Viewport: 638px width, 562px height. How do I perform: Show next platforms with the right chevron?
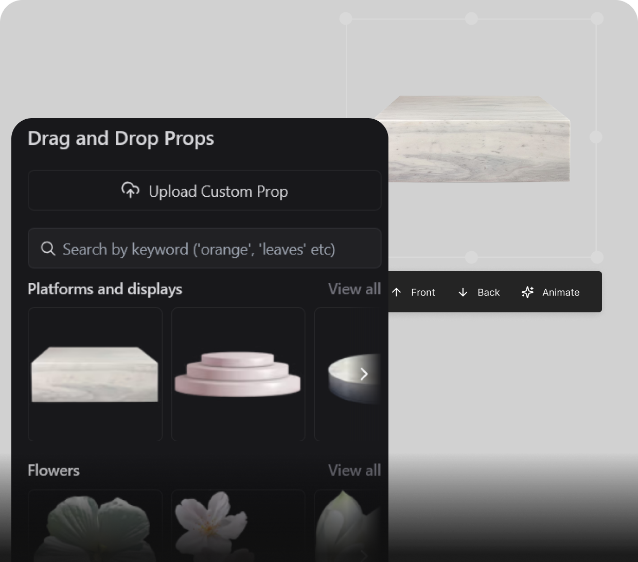[364, 373]
